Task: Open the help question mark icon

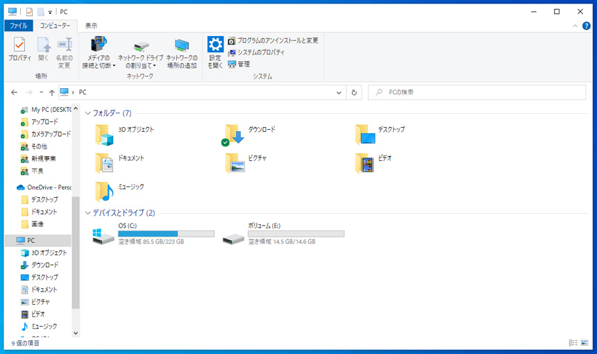Action: (587, 26)
